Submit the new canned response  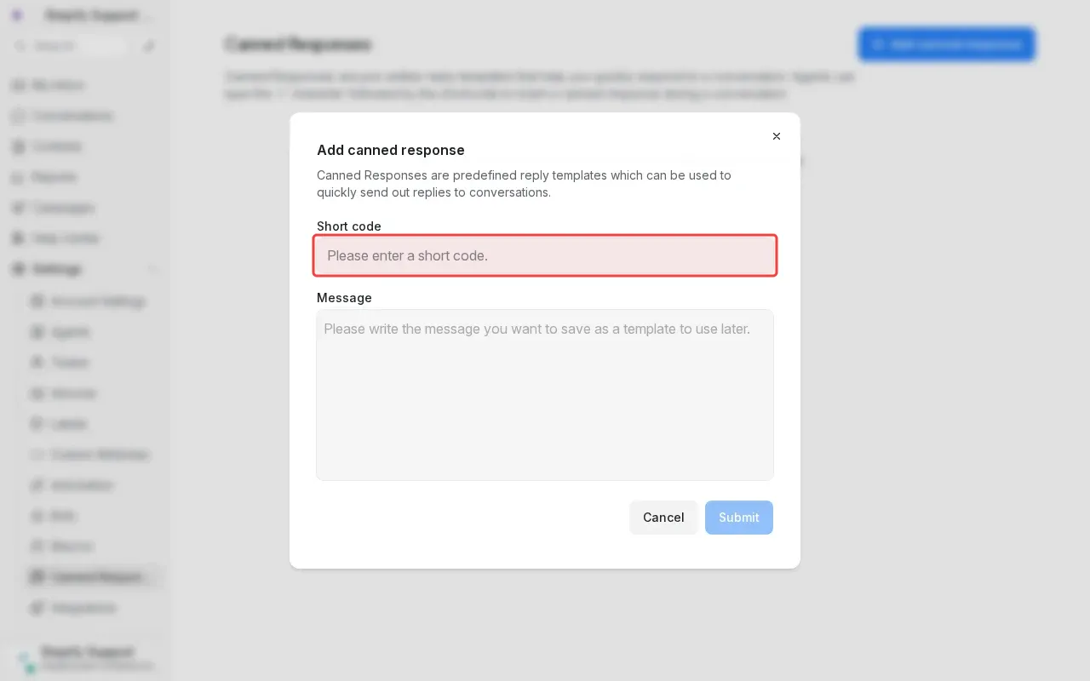738,518
